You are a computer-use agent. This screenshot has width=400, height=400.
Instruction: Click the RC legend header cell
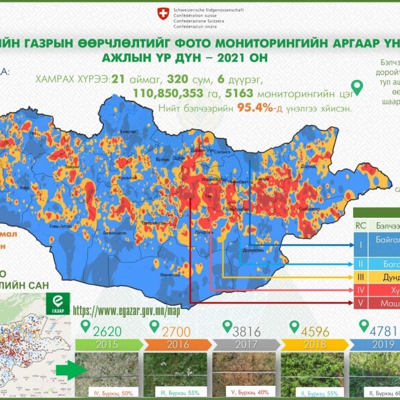pos(361,225)
